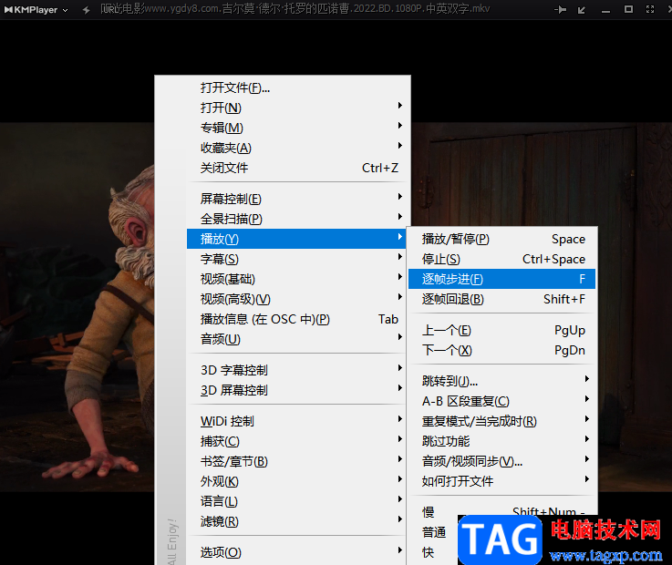Click the pin always-on-top icon
672x565 pixels.
(560, 9)
